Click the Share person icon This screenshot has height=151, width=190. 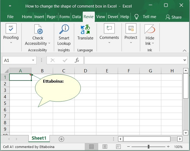pos(168,17)
